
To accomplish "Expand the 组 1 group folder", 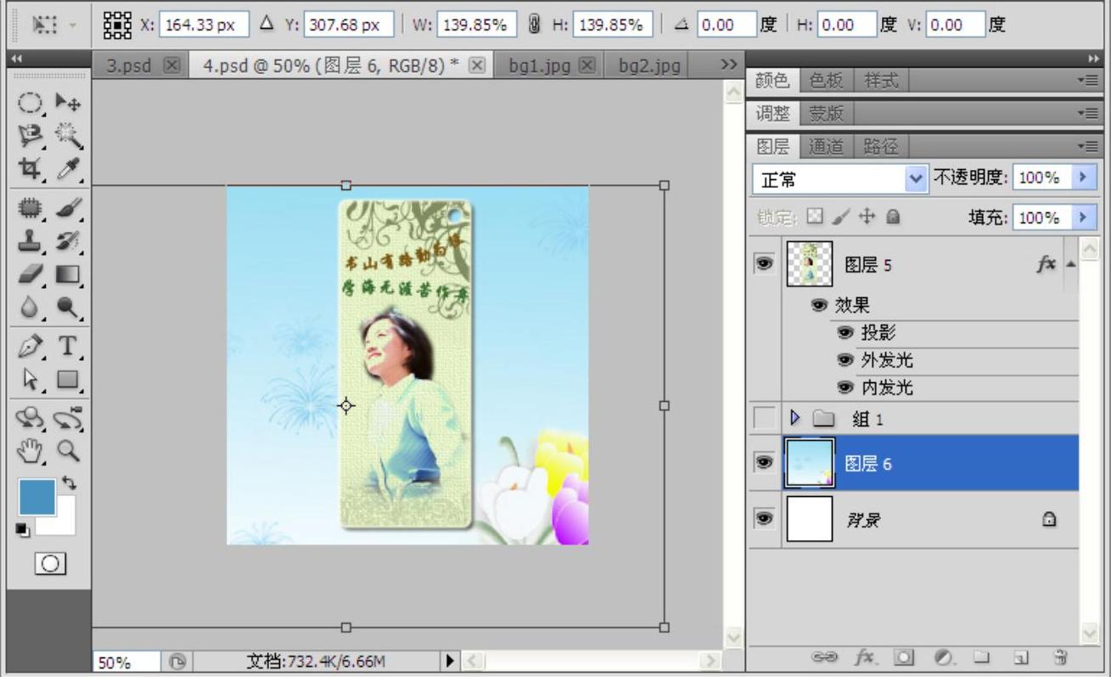I will coord(795,418).
